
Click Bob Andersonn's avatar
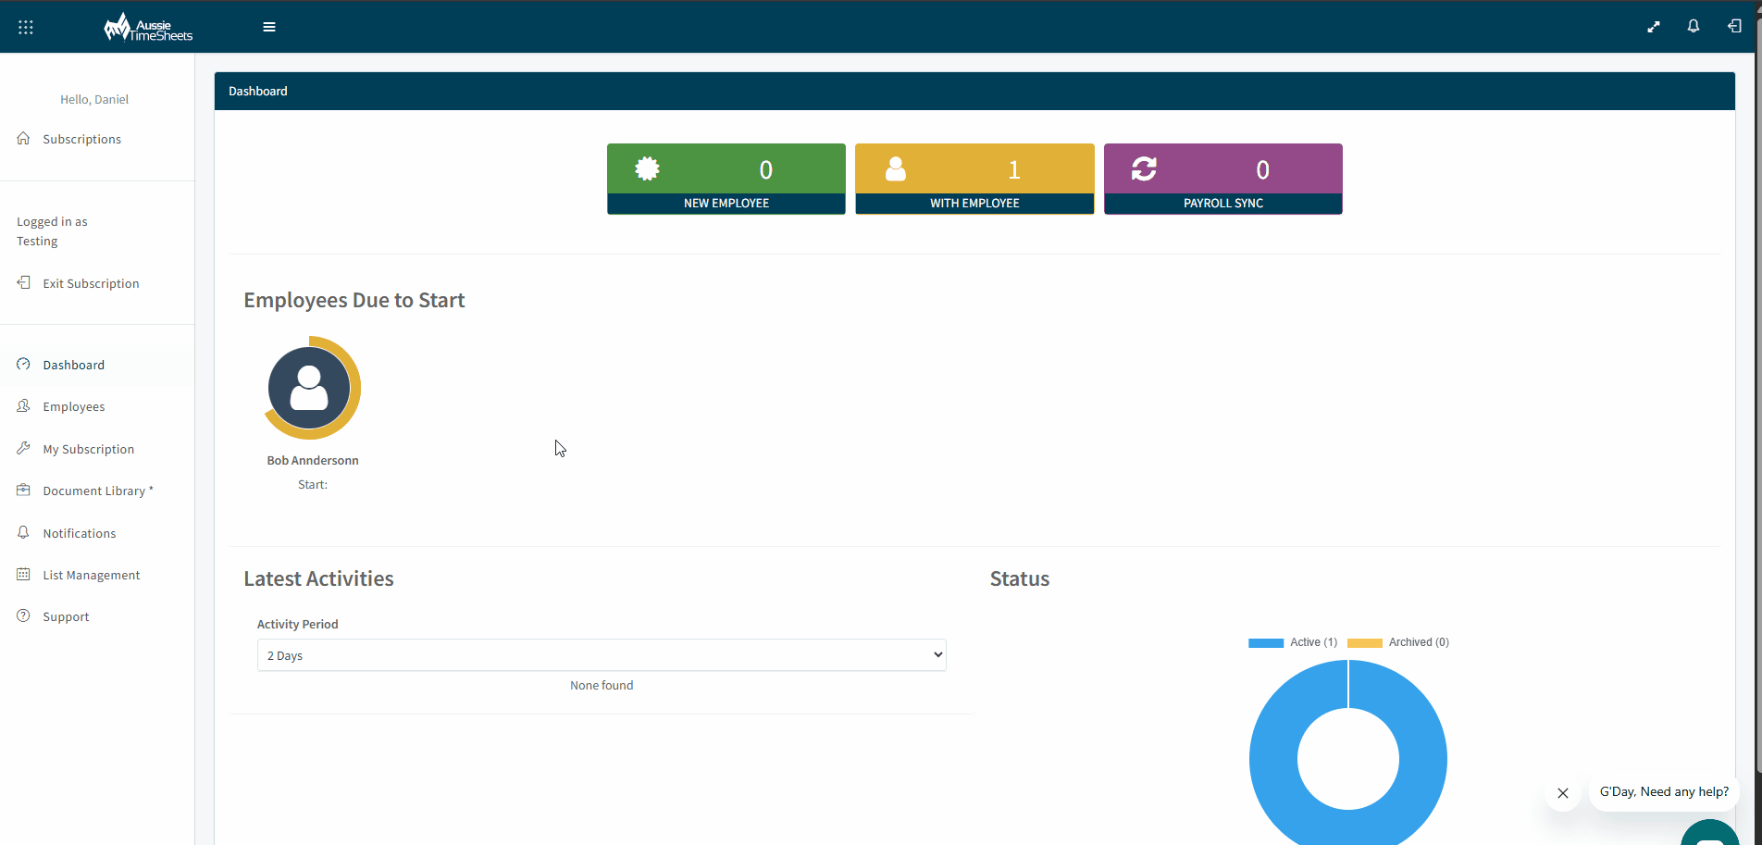pyautogui.click(x=310, y=388)
